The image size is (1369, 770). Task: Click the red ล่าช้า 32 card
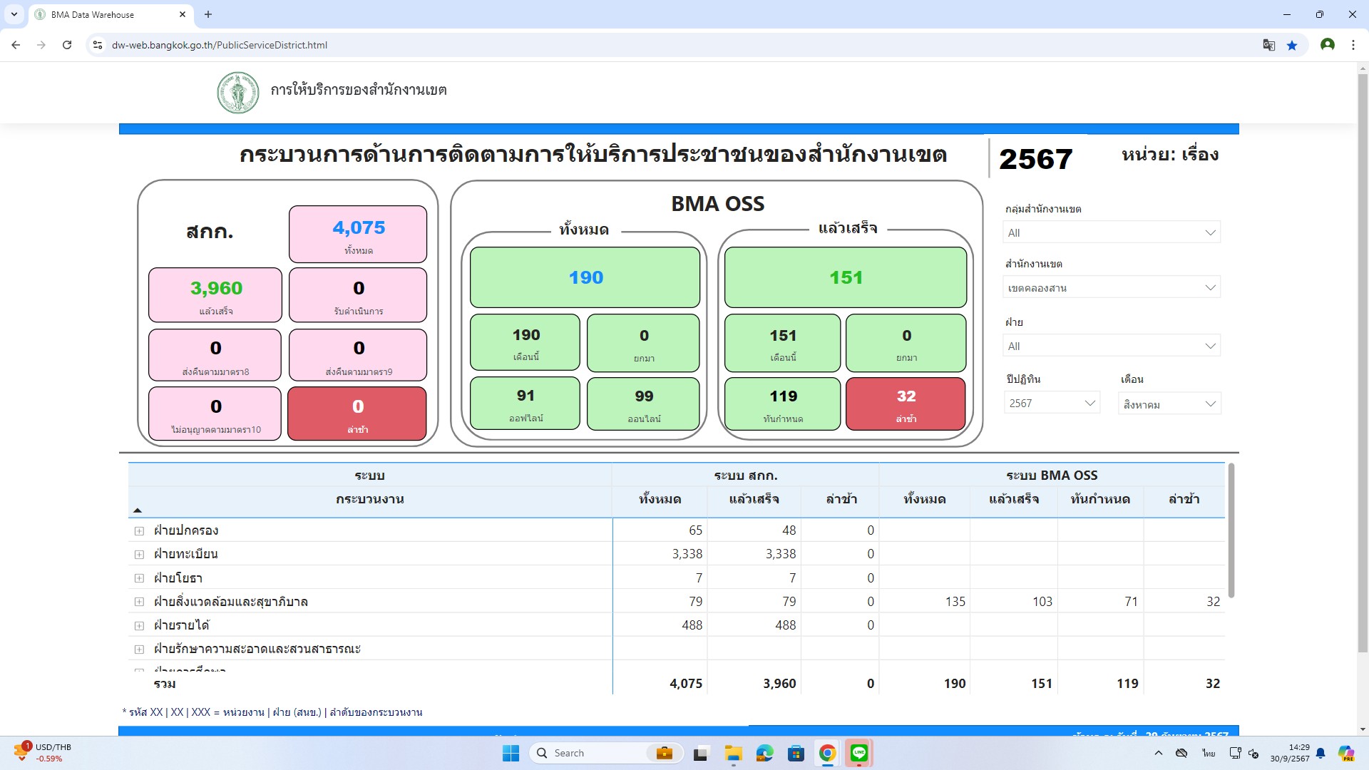tap(906, 404)
